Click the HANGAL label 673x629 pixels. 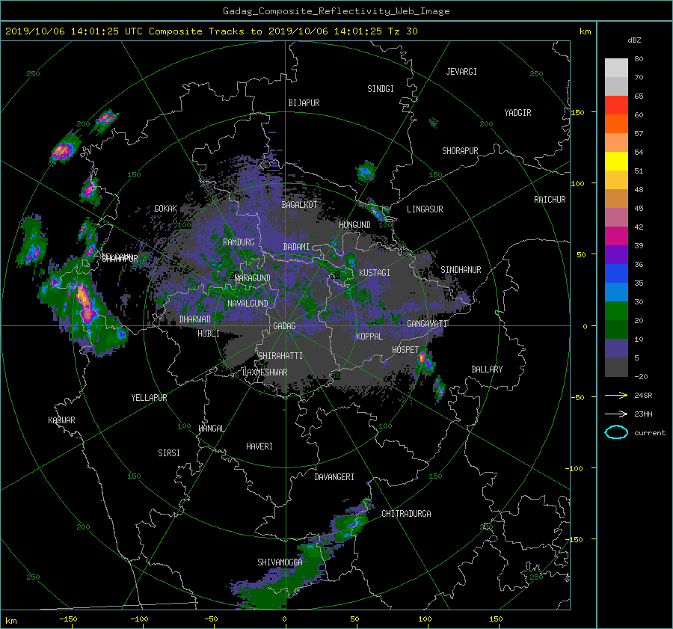[x=212, y=429]
